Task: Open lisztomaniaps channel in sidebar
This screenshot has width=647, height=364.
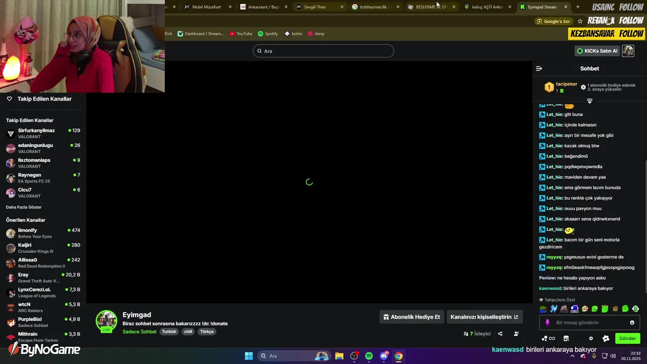Action: point(43,163)
